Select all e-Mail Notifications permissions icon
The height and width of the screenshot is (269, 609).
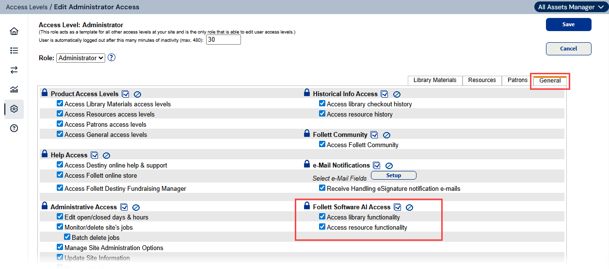coord(377,165)
